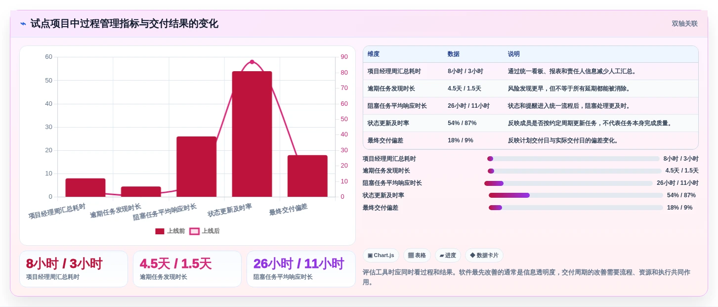Toggle the 上线后 legend item
The height and width of the screenshot is (307, 718).
click(205, 231)
